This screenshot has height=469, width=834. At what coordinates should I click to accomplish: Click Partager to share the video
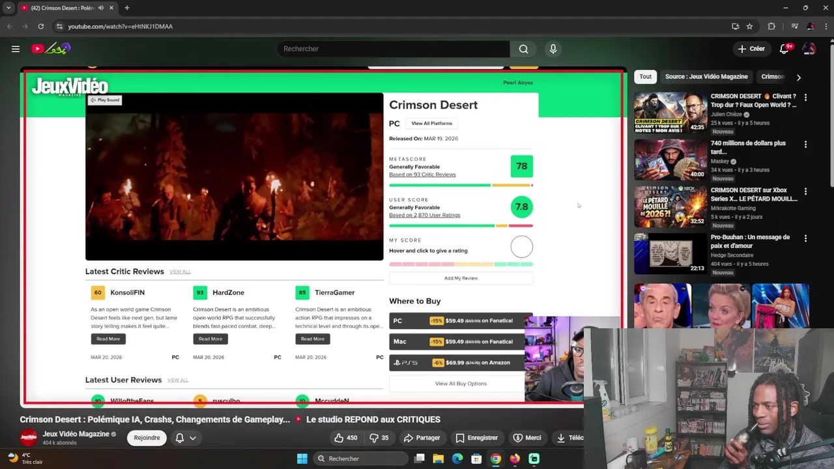(x=422, y=438)
